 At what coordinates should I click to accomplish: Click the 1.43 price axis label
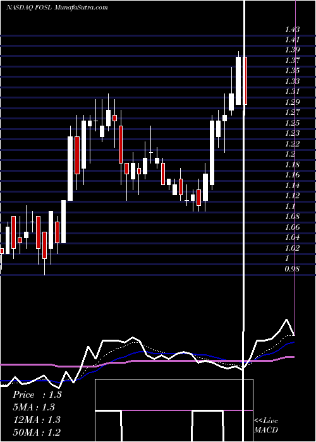(x=292, y=30)
